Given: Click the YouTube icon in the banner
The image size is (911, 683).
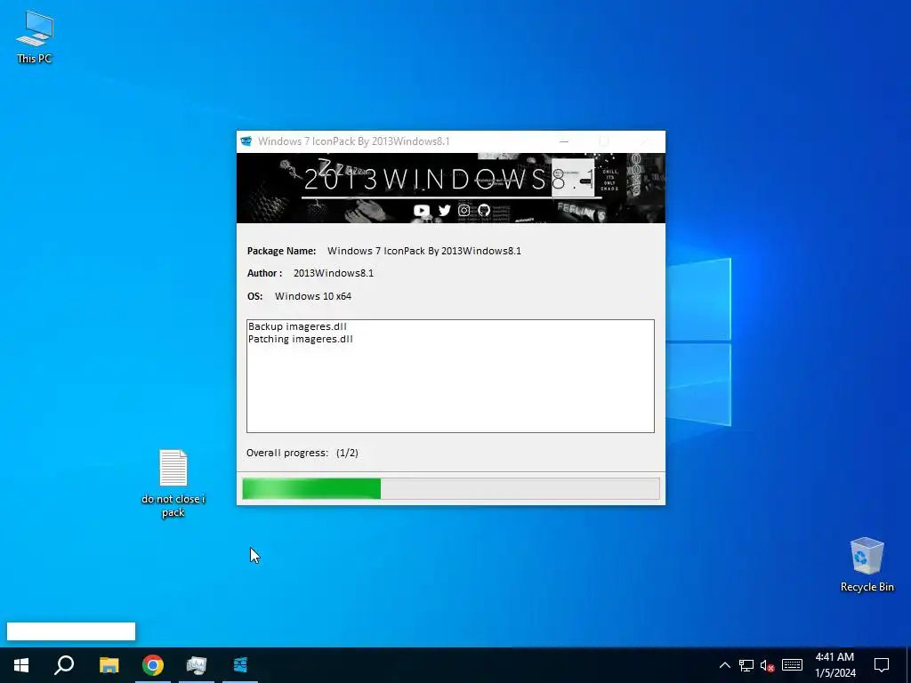Looking at the screenshot, I should click(421, 210).
